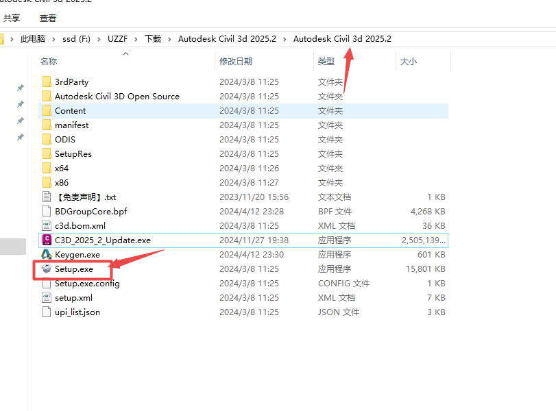Viewport: 556px width, 411px height.
Task: Select the 3rdParty folder icon
Action: [x=46, y=82]
